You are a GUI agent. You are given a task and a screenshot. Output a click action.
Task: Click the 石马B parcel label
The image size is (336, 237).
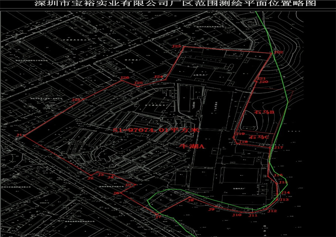tap(264, 112)
